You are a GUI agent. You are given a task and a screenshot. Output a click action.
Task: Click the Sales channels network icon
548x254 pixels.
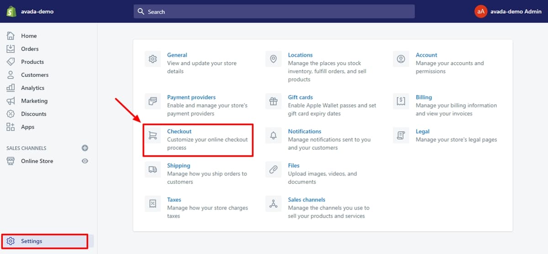[274, 204]
